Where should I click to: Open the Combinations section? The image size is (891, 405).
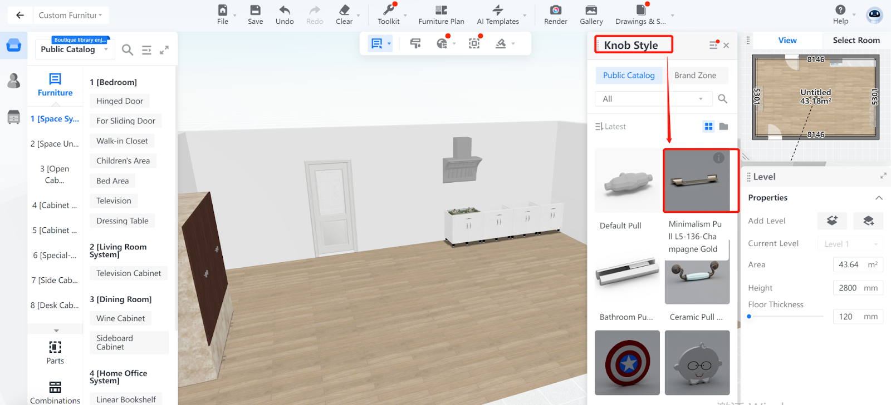(55, 393)
